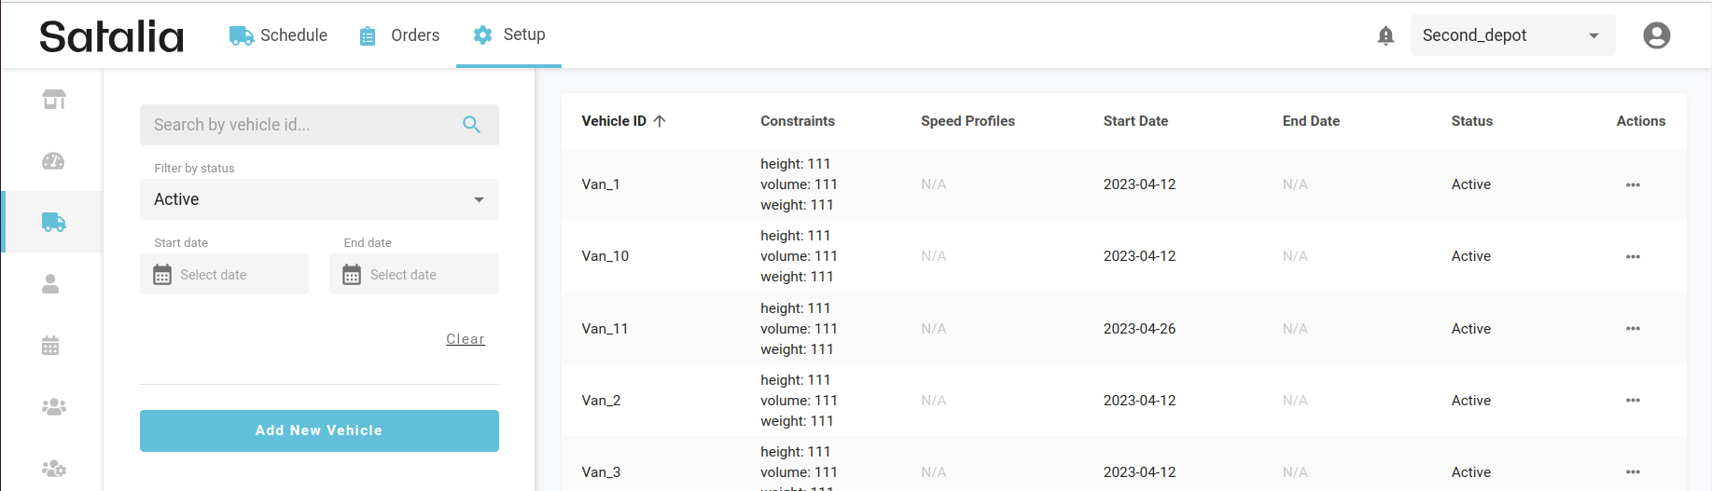Image resolution: width=1712 pixels, height=491 pixels.
Task: Open the user account avatar menu
Action: [1656, 35]
